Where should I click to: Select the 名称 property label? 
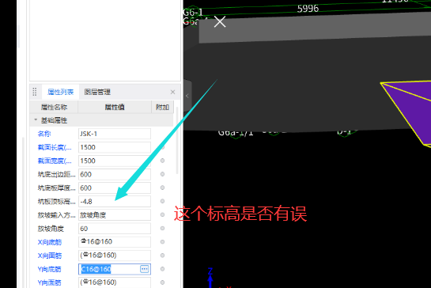(44, 134)
